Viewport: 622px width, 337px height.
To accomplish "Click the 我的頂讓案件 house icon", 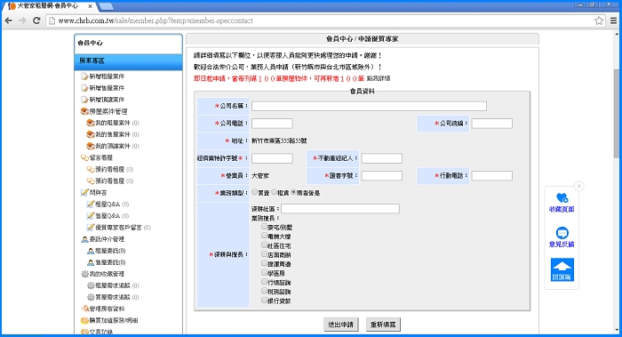I will (x=91, y=146).
